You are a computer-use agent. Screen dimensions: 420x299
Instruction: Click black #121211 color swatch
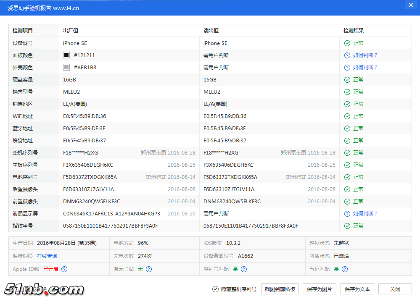tap(66, 55)
